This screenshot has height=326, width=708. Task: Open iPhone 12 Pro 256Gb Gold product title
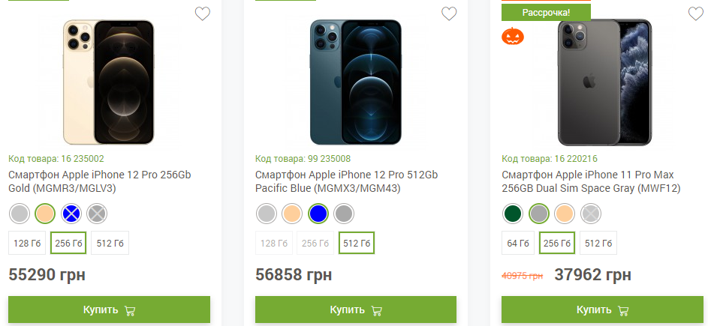click(x=100, y=181)
